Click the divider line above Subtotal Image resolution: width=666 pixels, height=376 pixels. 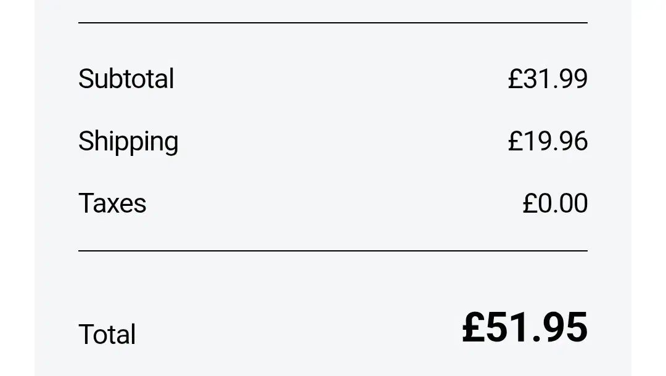tap(333, 23)
